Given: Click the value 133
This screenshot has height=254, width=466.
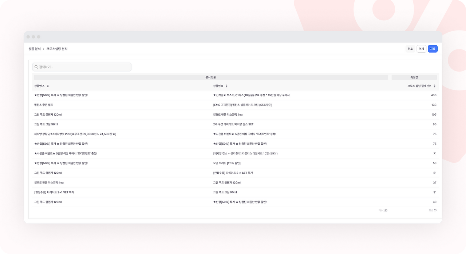Looking at the screenshot, I should click(x=434, y=105).
